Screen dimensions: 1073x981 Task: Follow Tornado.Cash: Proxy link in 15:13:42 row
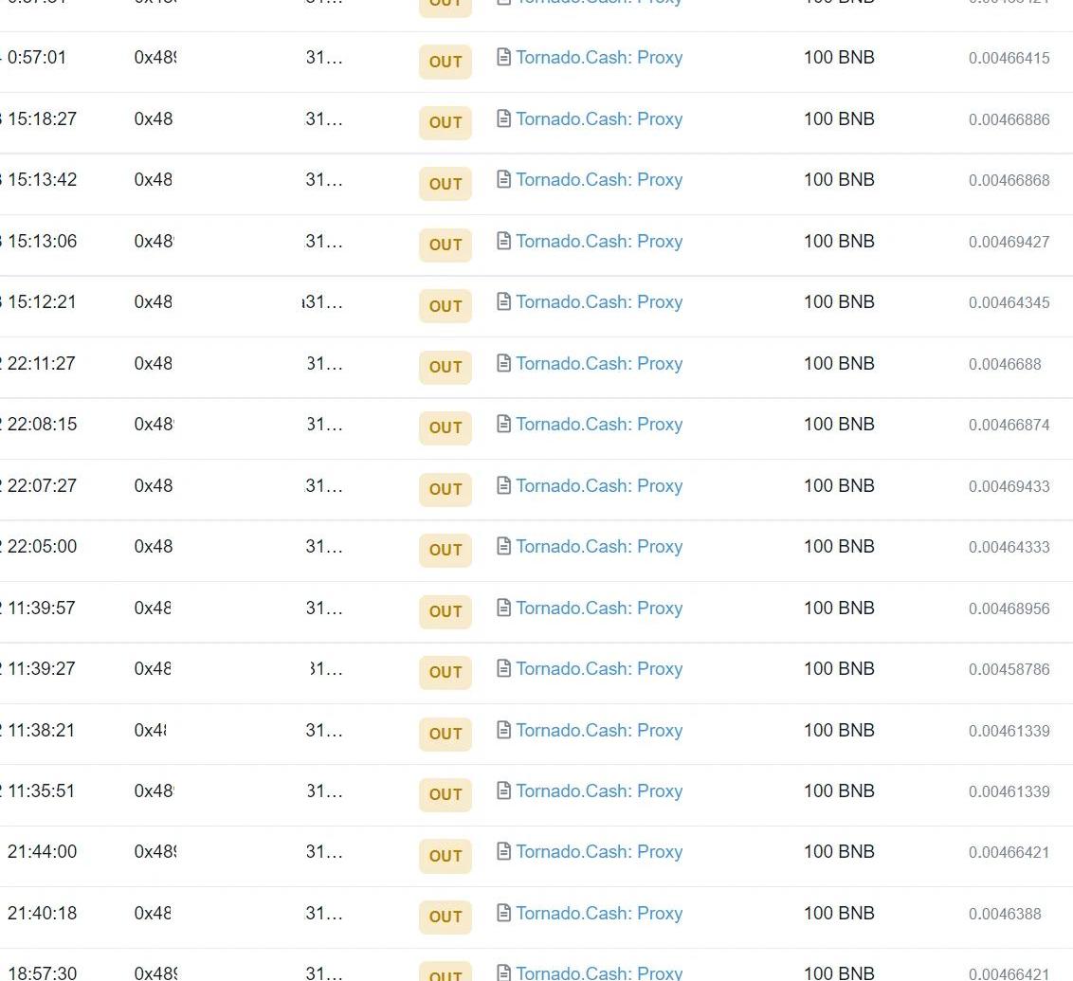pyautogui.click(x=599, y=180)
